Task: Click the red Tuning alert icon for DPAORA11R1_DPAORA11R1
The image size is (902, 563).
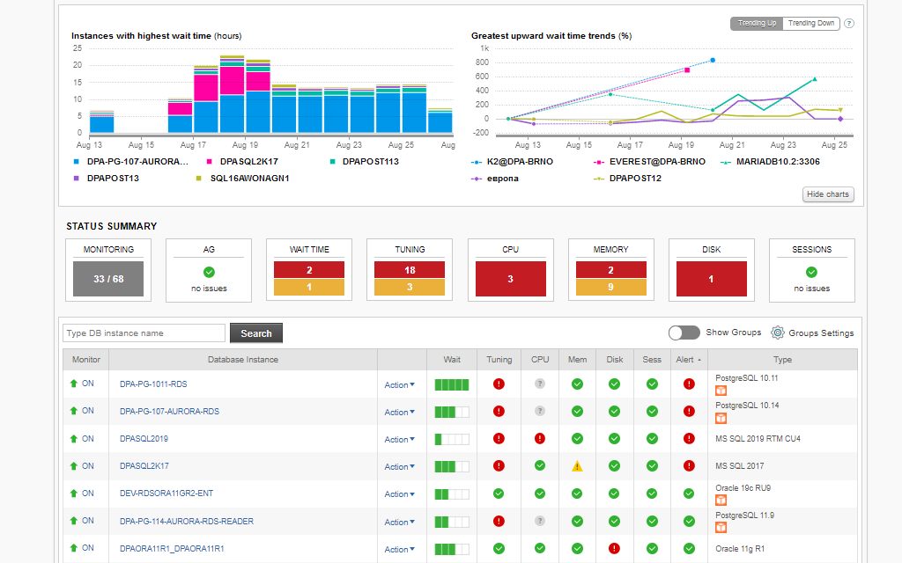Action: coord(499,548)
